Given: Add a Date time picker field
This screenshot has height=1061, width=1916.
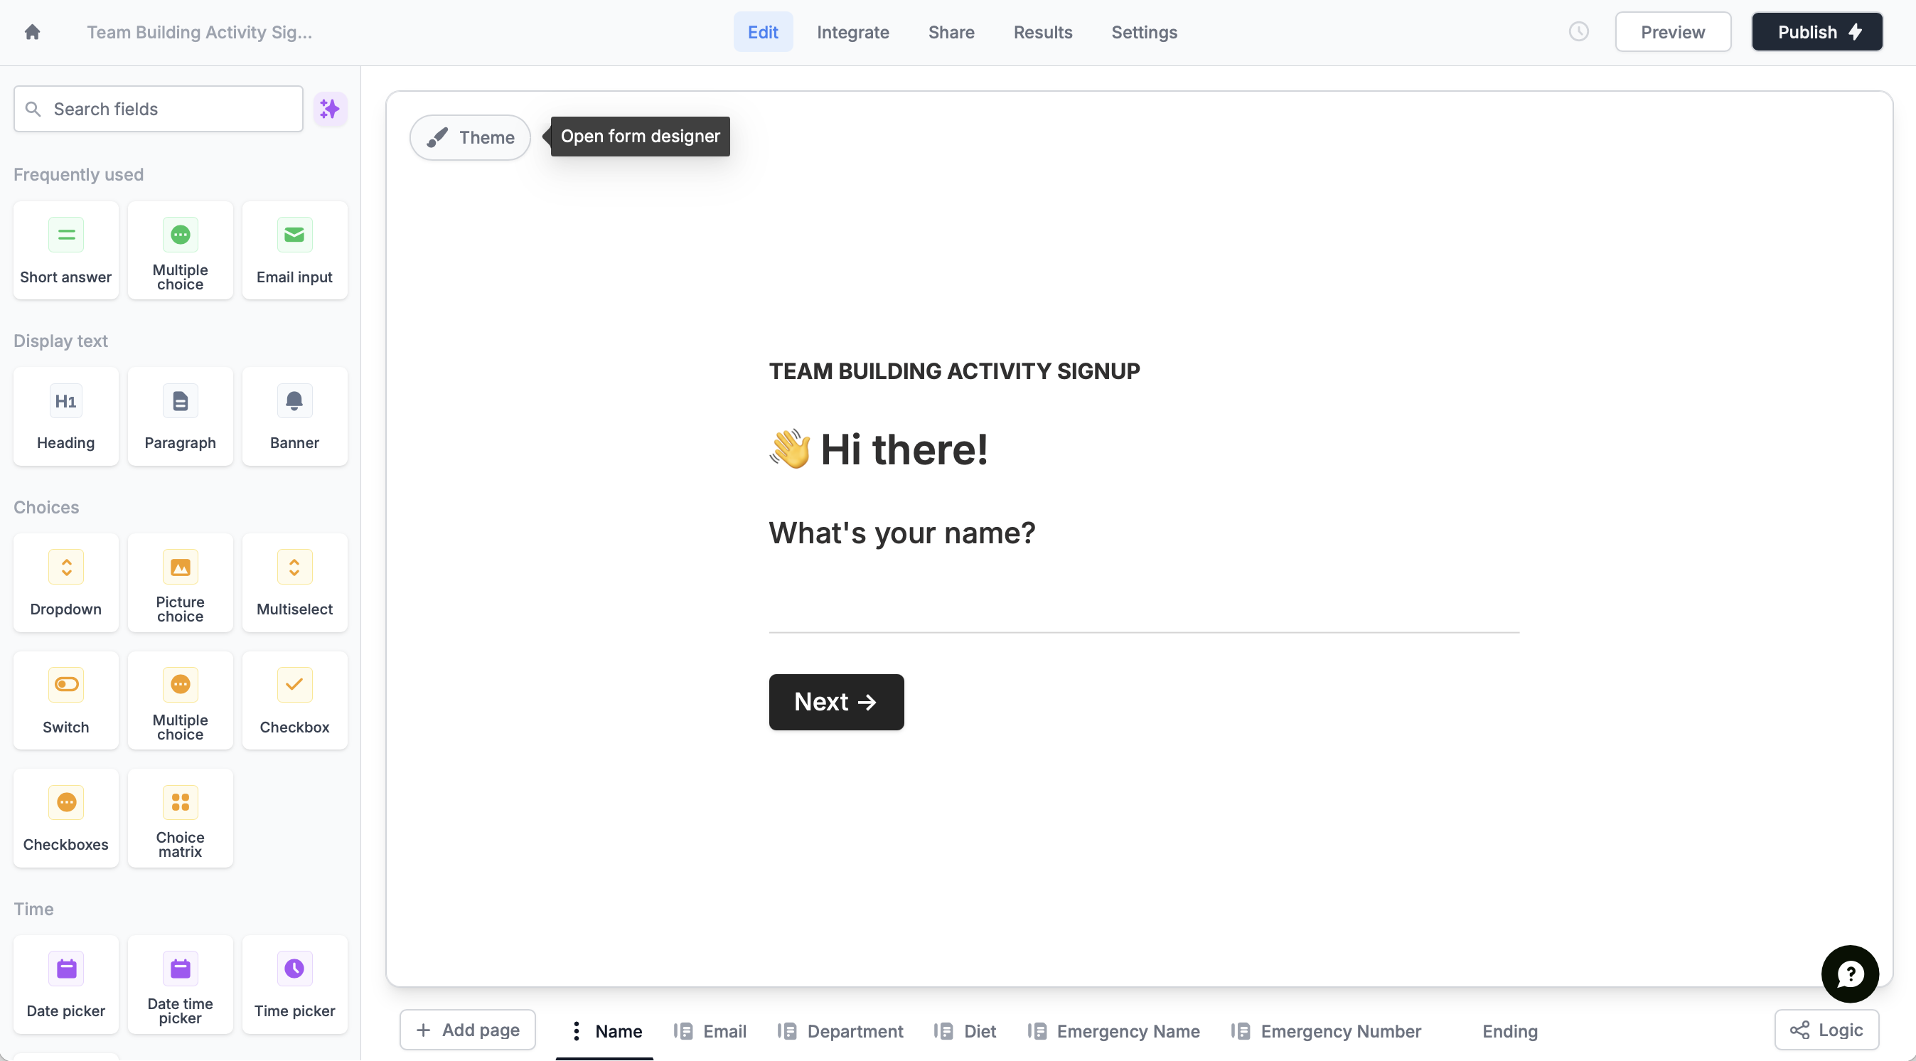Looking at the screenshot, I should point(180,985).
